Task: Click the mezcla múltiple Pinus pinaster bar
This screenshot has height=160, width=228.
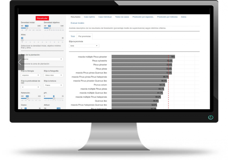Action: (143, 57)
